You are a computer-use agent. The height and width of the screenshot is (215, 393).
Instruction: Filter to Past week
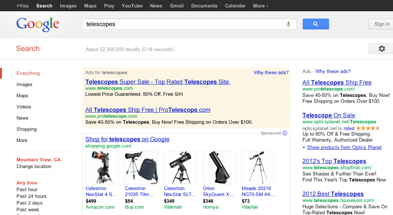[x=28, y=210]
